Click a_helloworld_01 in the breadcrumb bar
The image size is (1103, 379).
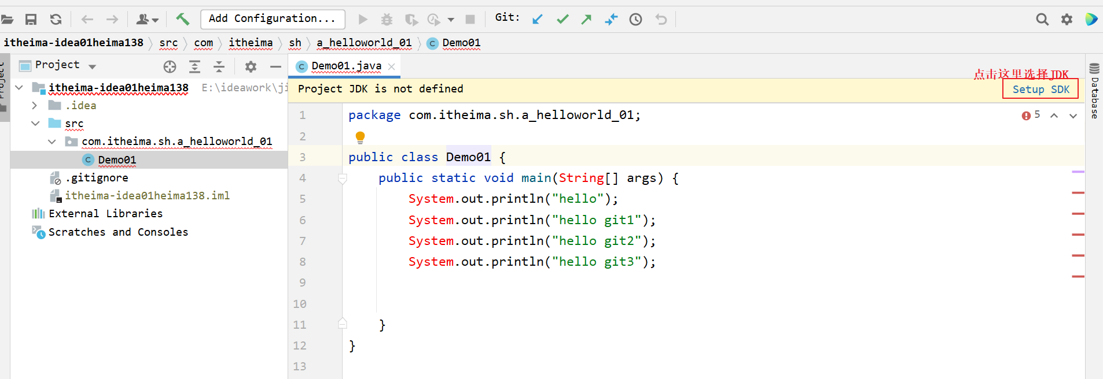(x=363, y=43)
